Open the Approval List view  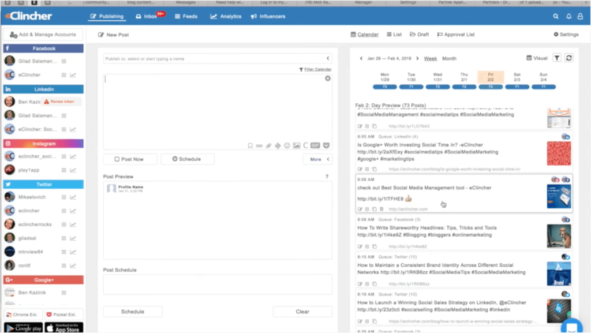coord(456,34)
